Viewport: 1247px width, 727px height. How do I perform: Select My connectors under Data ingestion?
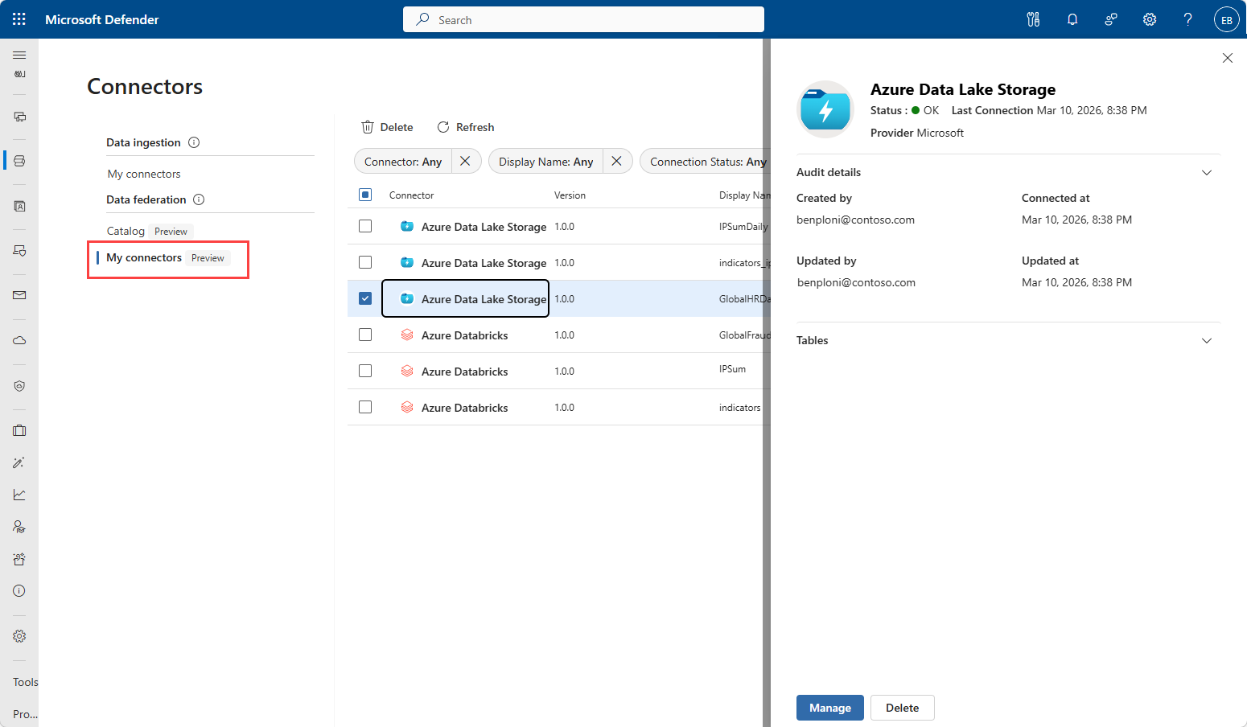(144, 174)
